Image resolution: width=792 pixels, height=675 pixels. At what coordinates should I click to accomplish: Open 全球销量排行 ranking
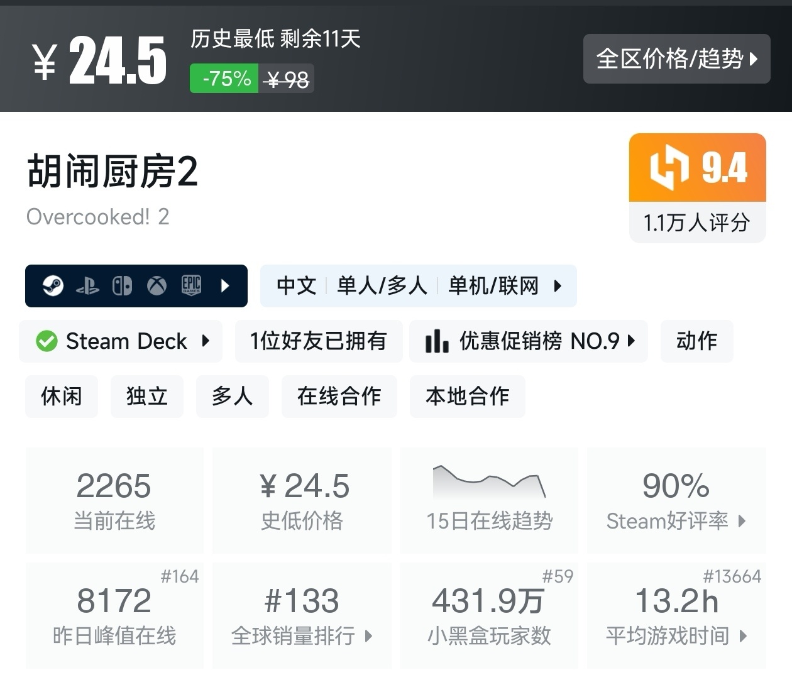click(x=302, y=635)
